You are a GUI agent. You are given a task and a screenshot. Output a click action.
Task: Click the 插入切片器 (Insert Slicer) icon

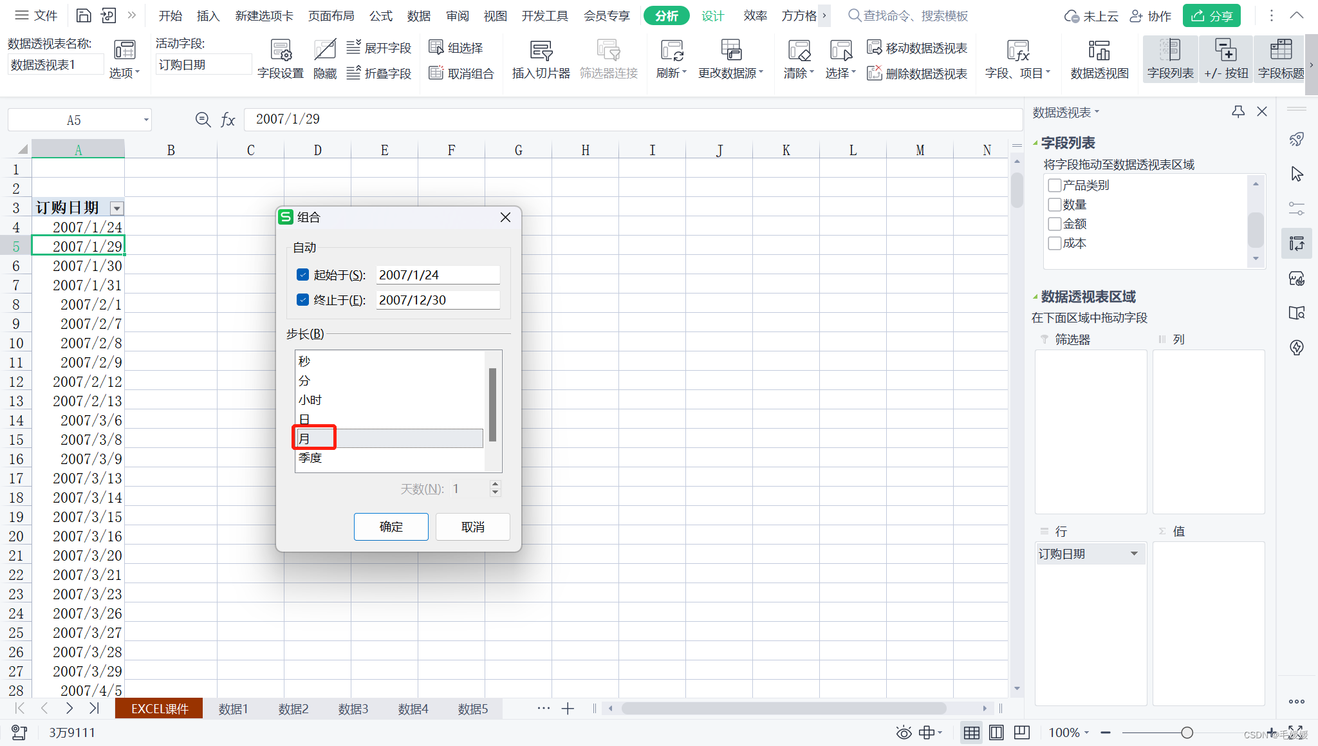541,51
